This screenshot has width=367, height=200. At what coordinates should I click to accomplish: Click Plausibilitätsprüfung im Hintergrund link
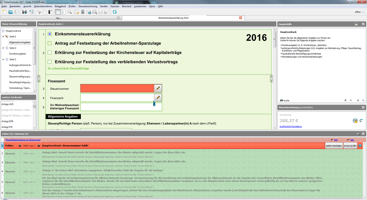[23, 140]
